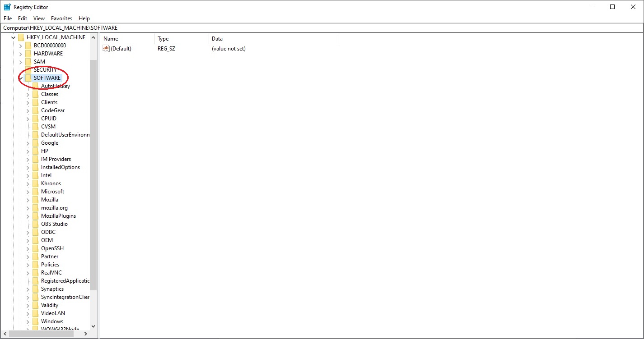Click the Khronos folder icon

coord(35,183)
